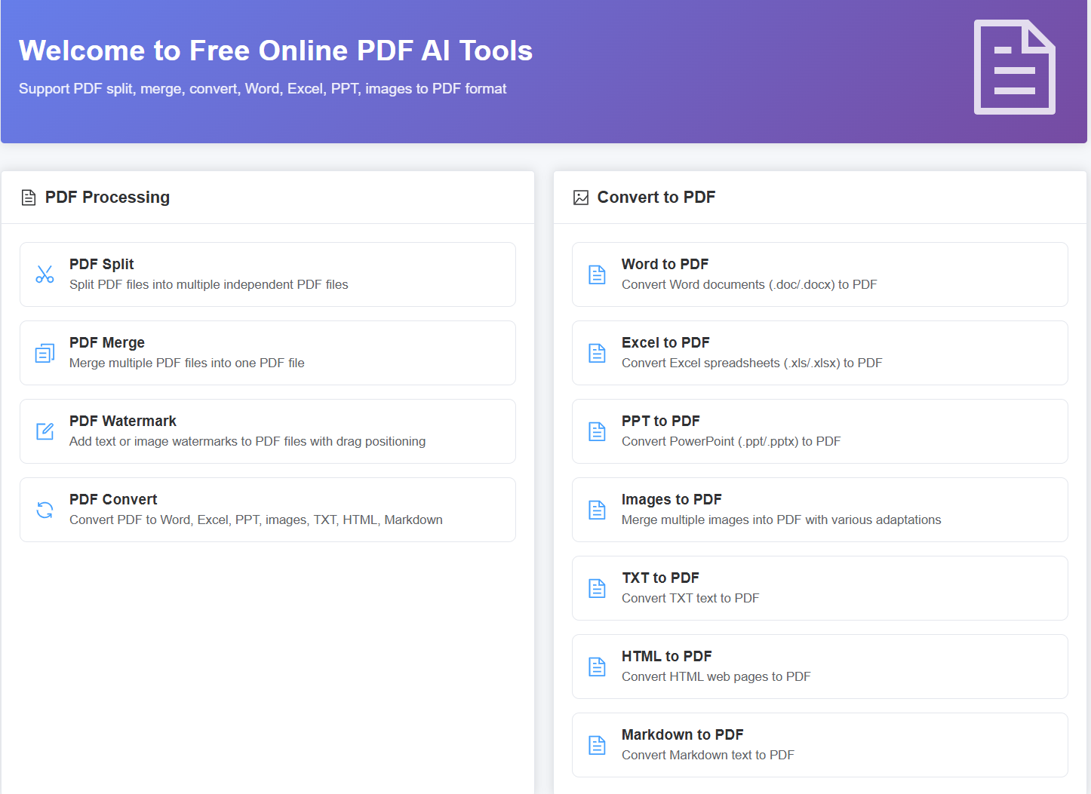Open the PDF Split tool title
Viewport: 1091px width, 794px height.
tap(101, 264)
